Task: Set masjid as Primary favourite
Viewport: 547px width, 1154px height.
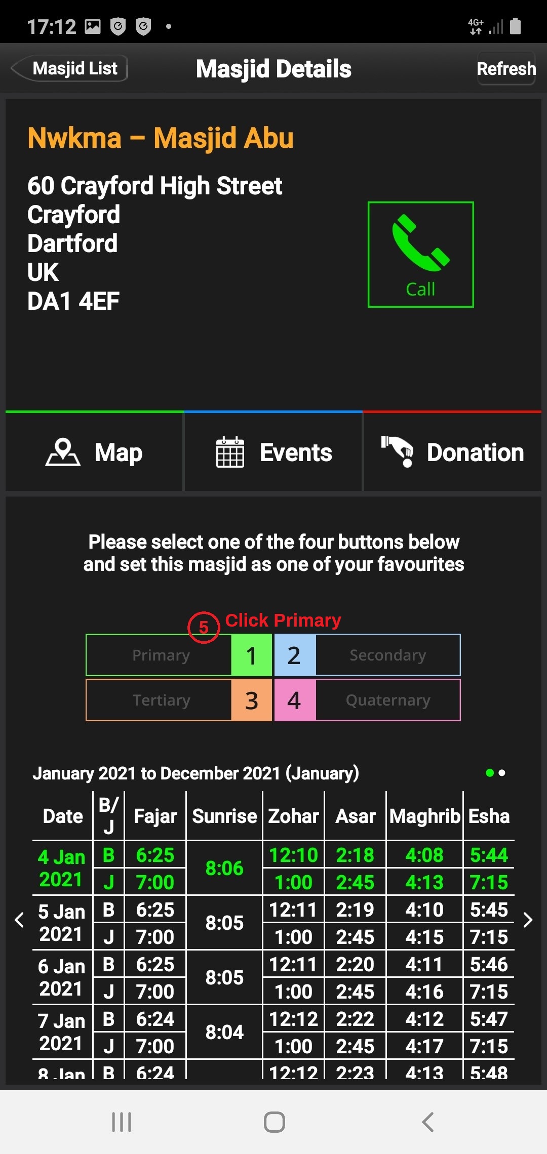Action: pyautogui.click(x=160, y=655)
